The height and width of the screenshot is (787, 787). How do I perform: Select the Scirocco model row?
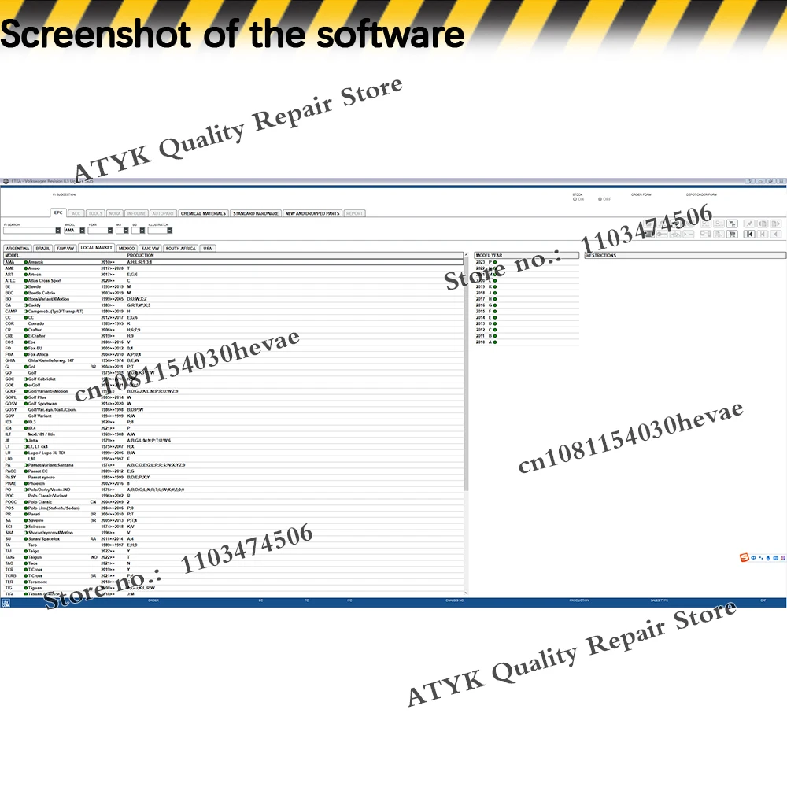tap(233, 527)
